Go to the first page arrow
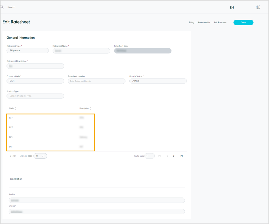 (160, 156)
